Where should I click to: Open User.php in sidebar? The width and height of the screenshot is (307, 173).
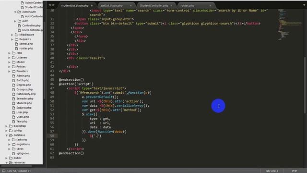22,112
